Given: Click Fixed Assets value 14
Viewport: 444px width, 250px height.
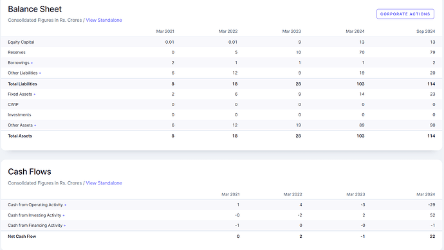Looking at the screenshot, I should pyautogui.click(x=362, y=94).
